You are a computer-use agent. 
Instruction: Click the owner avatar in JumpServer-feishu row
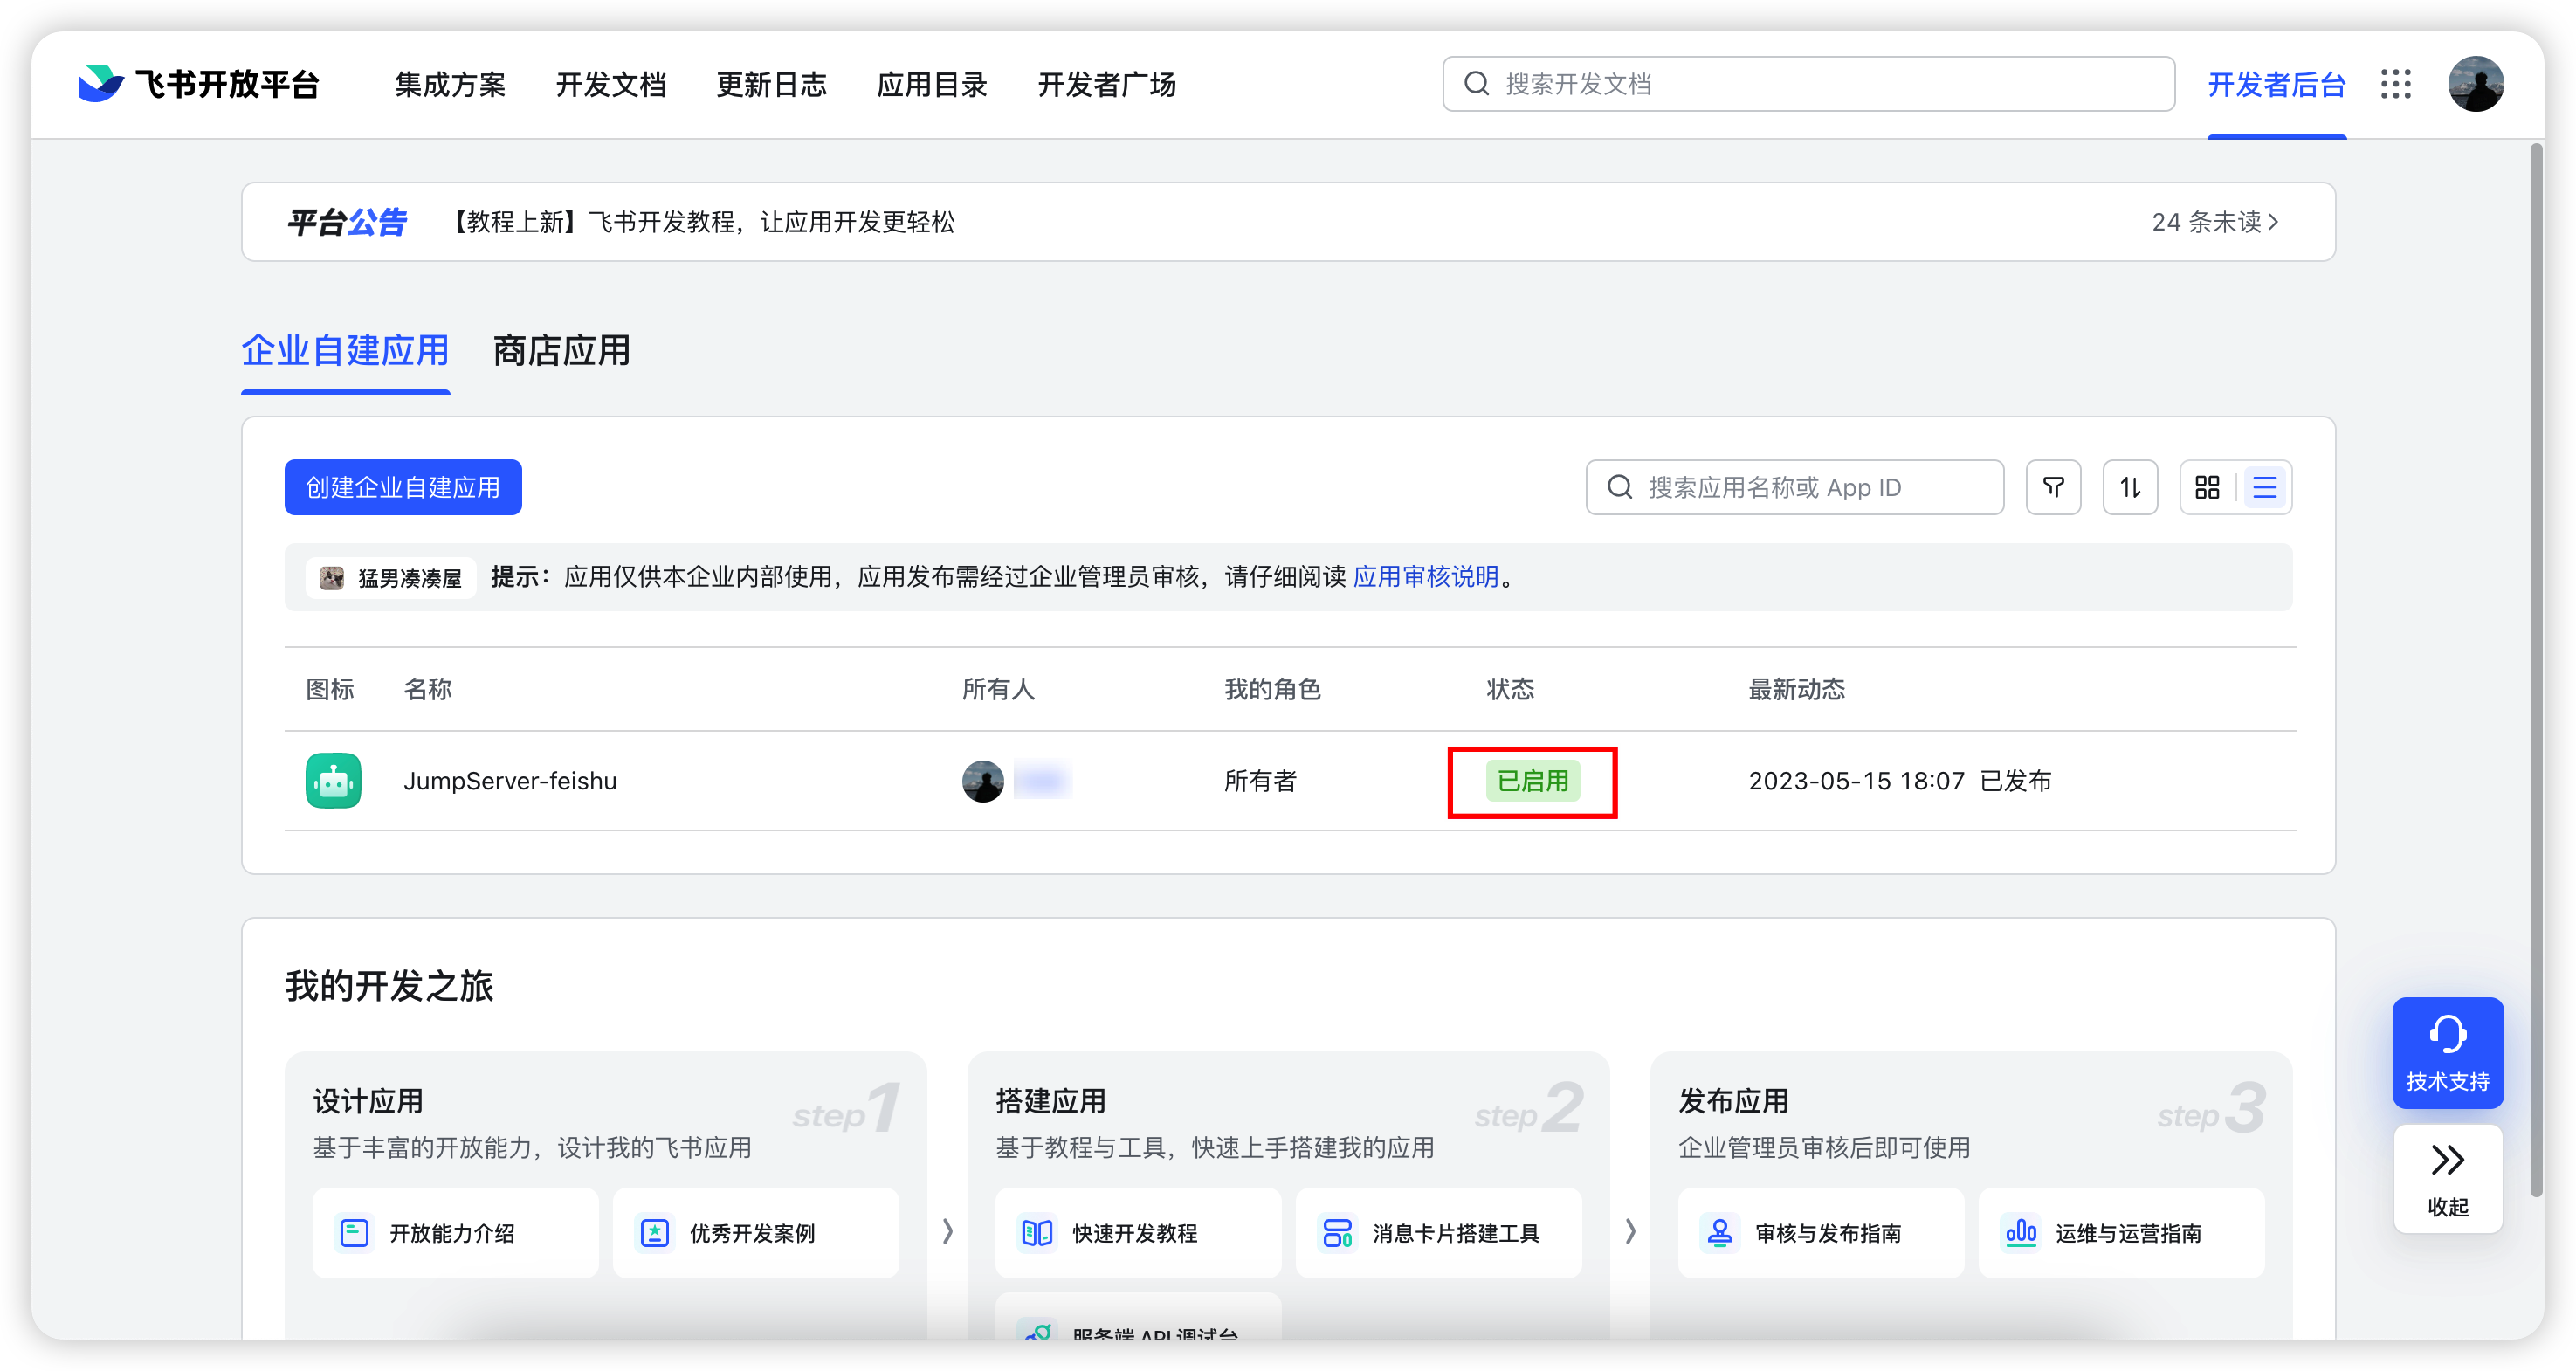(x=982, y=780)
